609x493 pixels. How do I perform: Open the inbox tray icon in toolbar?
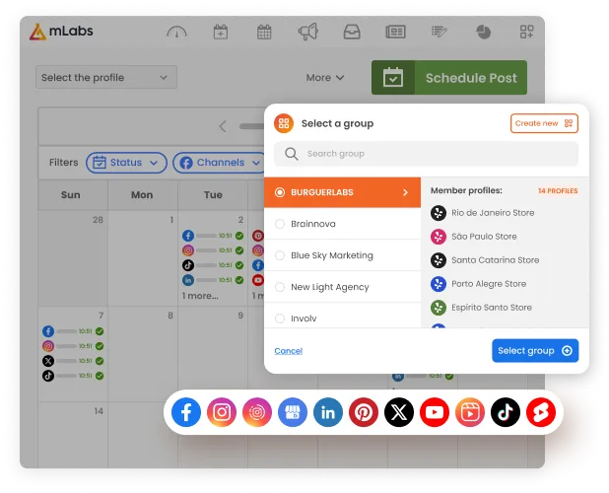(352, 33)
